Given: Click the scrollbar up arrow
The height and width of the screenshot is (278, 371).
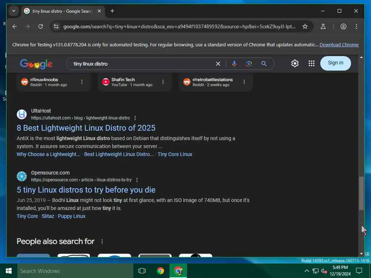Looking at the screenshot, I should 361,57.
